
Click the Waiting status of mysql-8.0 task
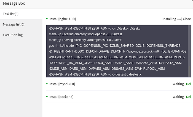pyautogui.click(x=178, y=84)
